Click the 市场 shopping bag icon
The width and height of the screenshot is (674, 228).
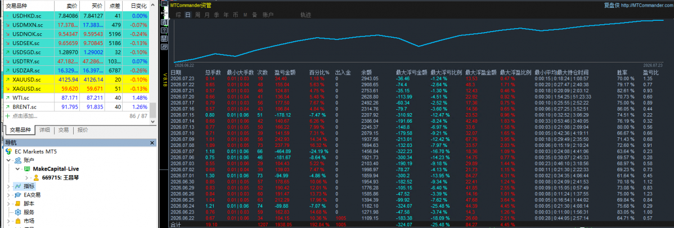[17, 221]
